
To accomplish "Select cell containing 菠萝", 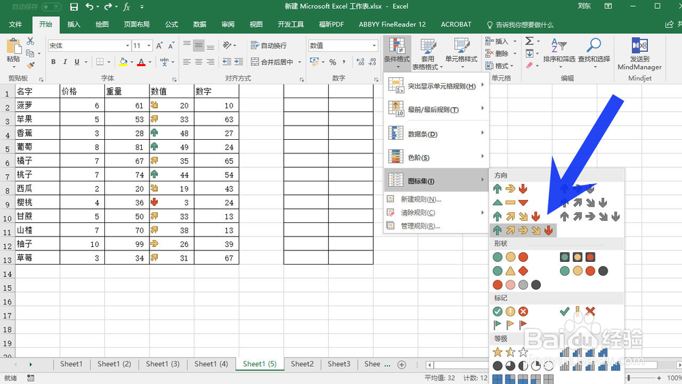I will (x=38, y=105).
